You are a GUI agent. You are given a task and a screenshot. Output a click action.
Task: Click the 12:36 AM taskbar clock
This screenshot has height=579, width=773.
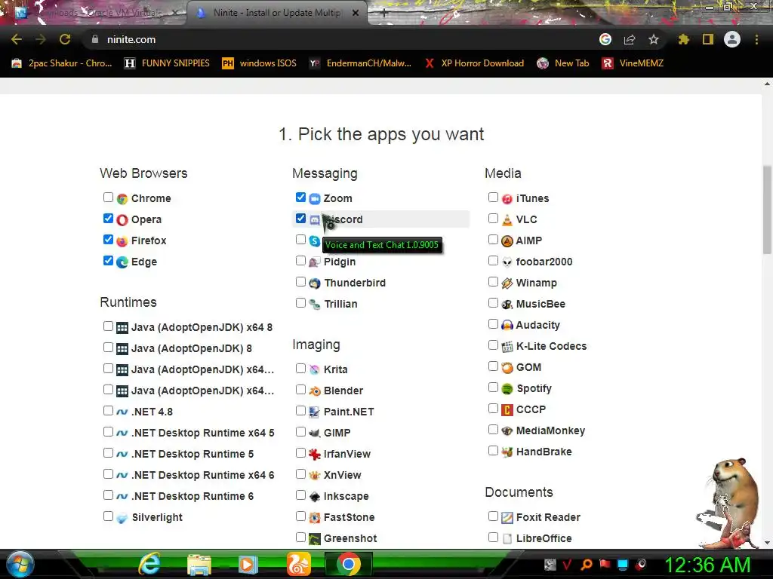tap(708, 565)
